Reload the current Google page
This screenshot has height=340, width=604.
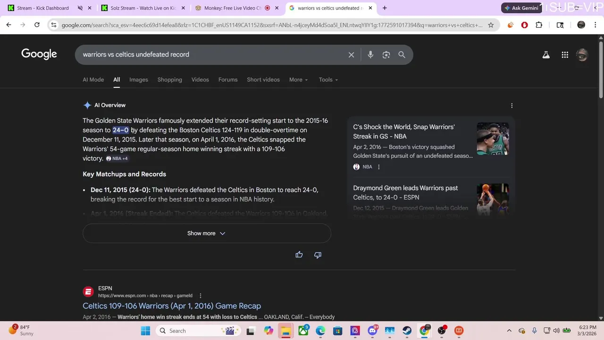click(x=37, y=25)
